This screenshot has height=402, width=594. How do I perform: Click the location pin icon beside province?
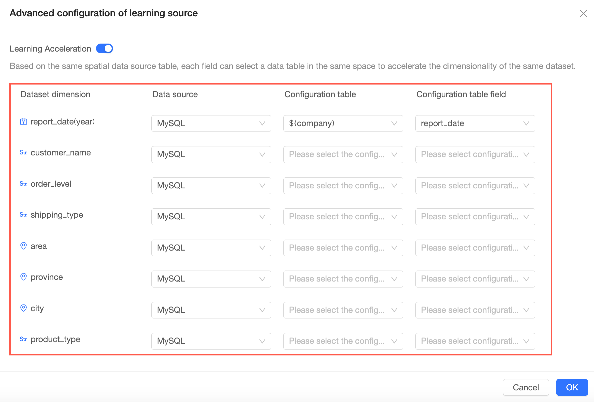click(x=23, y=277)
